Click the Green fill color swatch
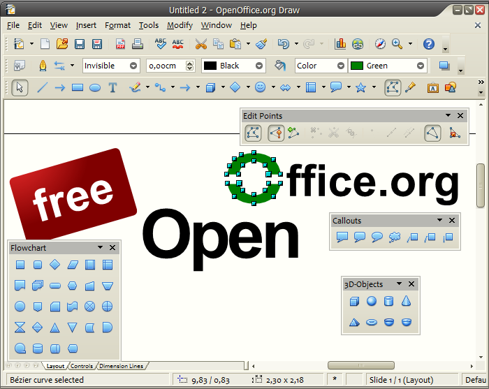 pyautogui.click(x=357, y=66)
